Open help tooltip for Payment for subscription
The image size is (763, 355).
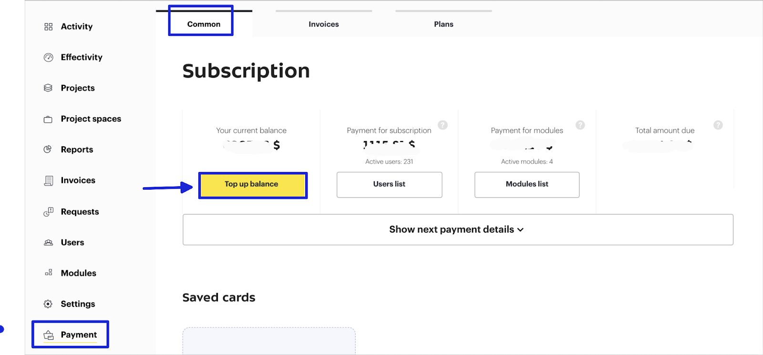click(x=443, y=125)
